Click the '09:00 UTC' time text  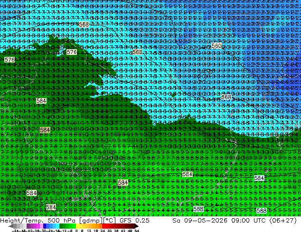(x=248, y=220)
